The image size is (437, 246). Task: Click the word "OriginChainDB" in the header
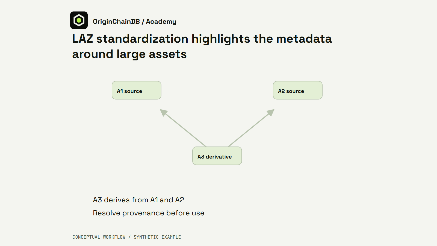(116, 22)
